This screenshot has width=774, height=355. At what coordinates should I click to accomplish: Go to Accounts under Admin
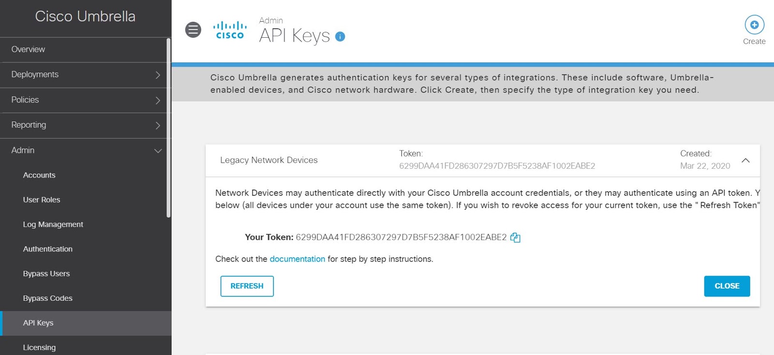pyautogui.click(x=39, y=175)
